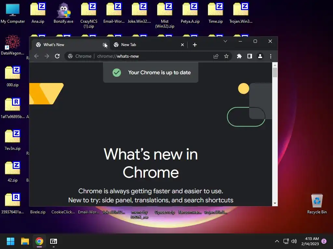333x249 pixels.
Task: Share this page via the share icon
Action: [x=216, y=56]
